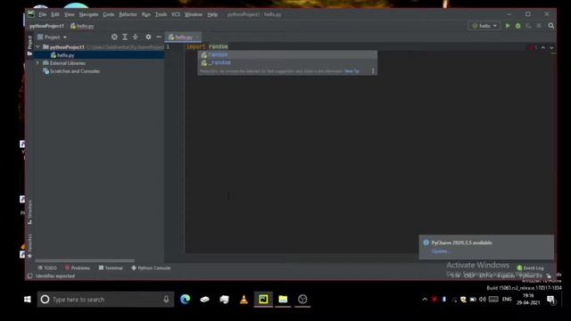Click the three-dot options in the completion popup
The width and height of the screenshot is (571, 321).
(x=373, y=71)
